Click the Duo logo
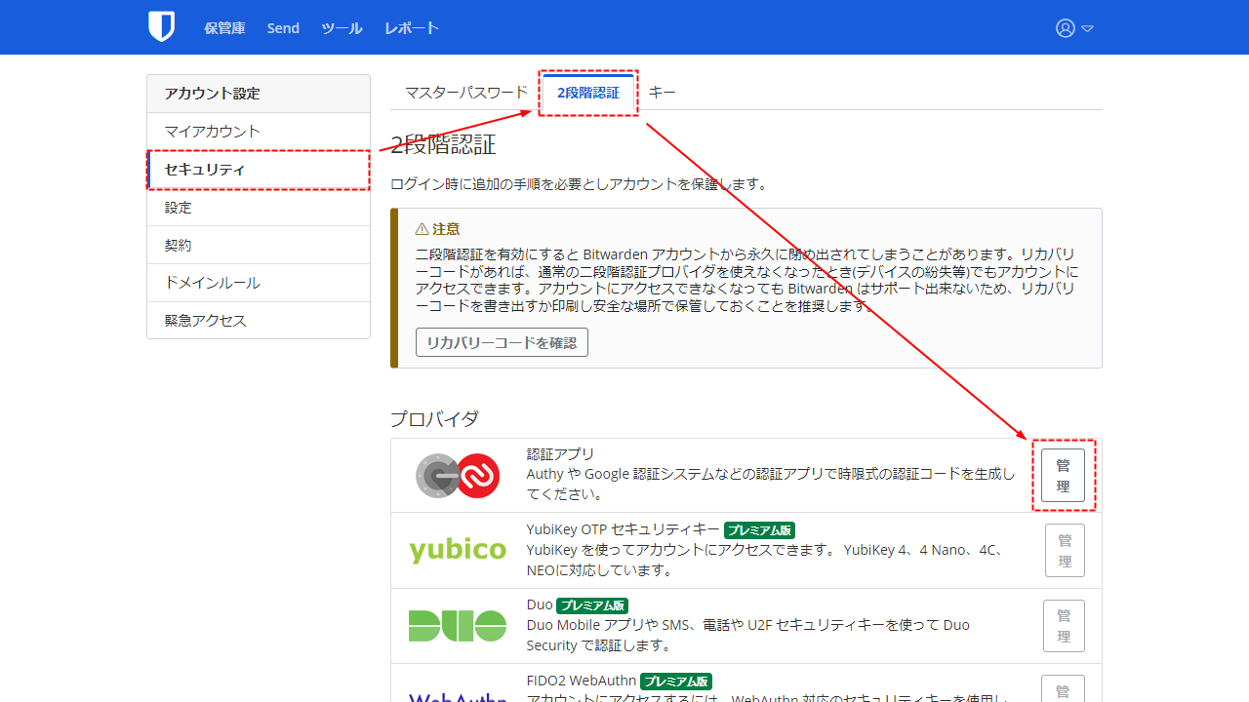This screenshot has height=702, width=1249. tap(458, 625)
